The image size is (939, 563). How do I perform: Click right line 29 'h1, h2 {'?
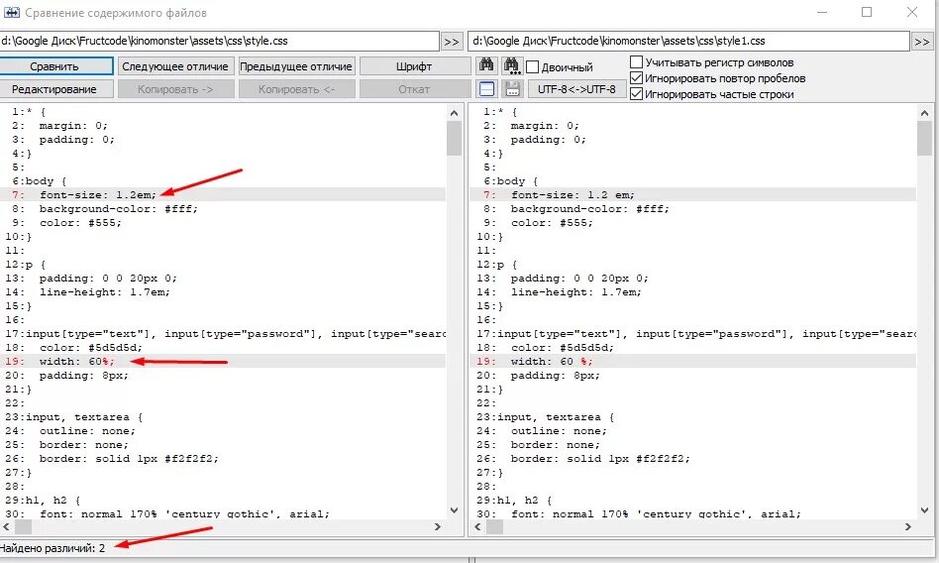point(525,500)
